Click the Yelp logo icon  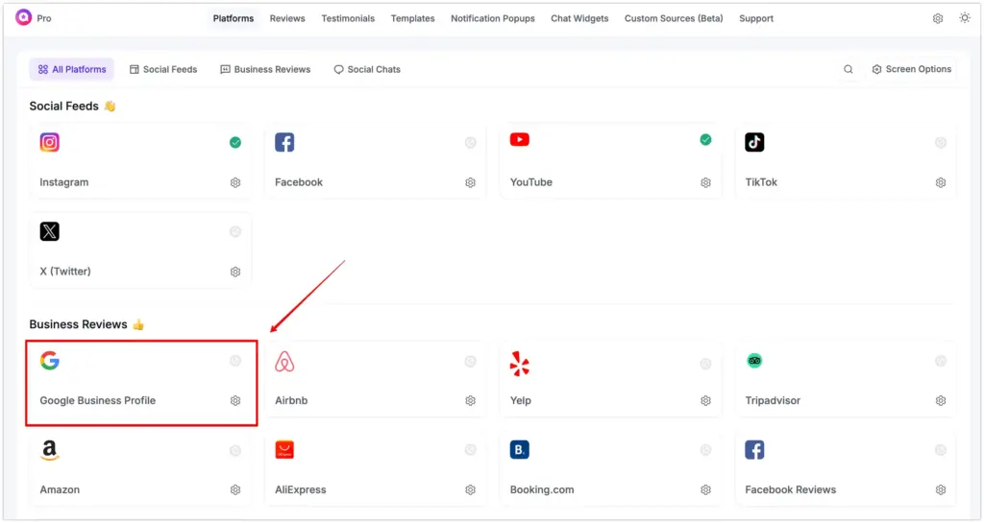520,364
